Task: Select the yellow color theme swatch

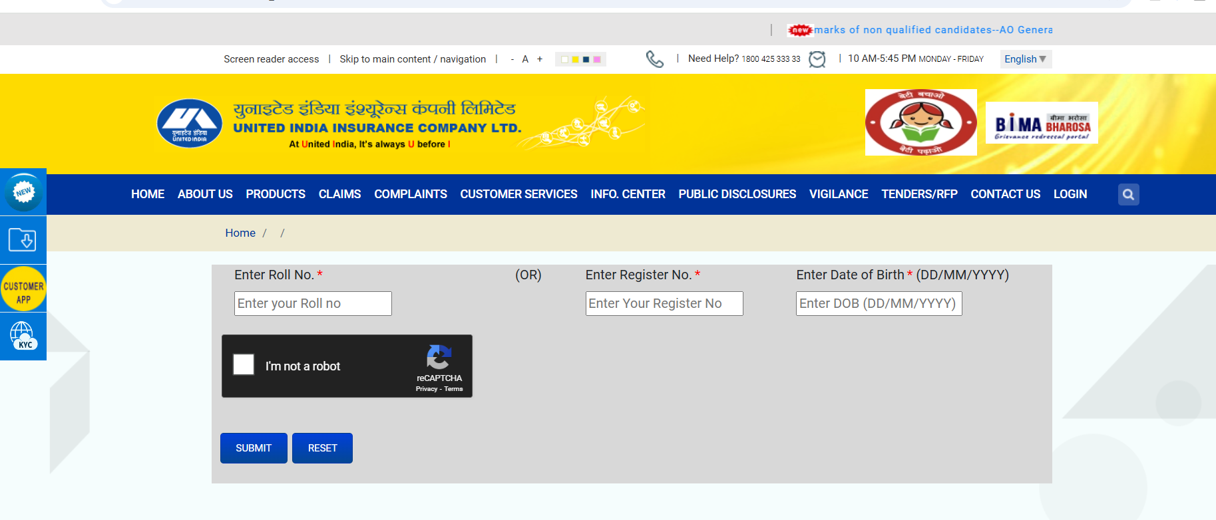Action: tap(575, 59)
